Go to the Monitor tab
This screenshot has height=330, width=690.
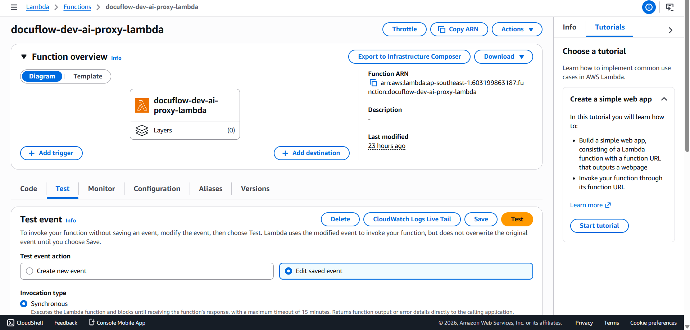101,189
